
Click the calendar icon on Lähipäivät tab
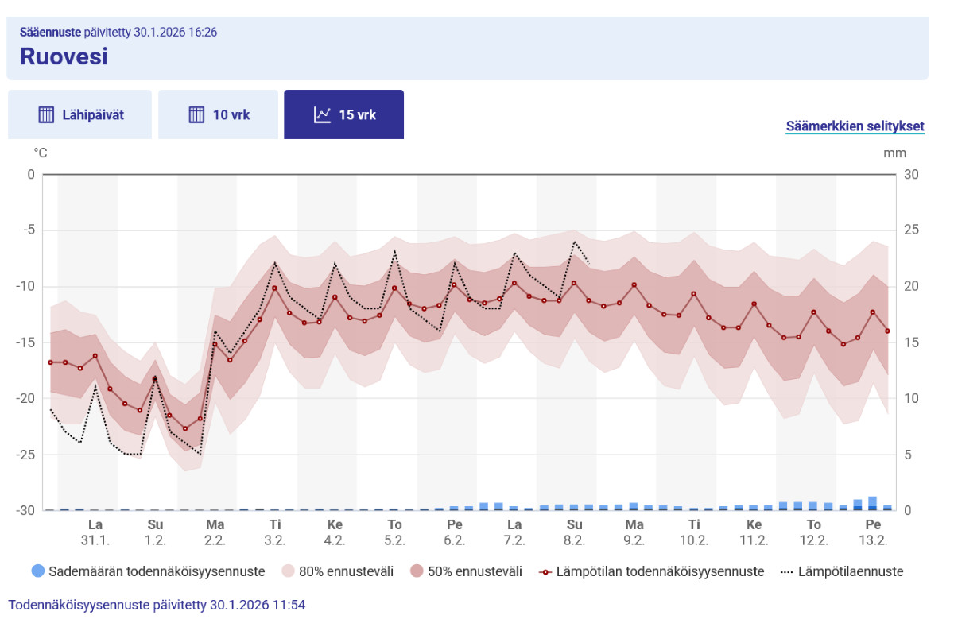click(x=46, y=114)
